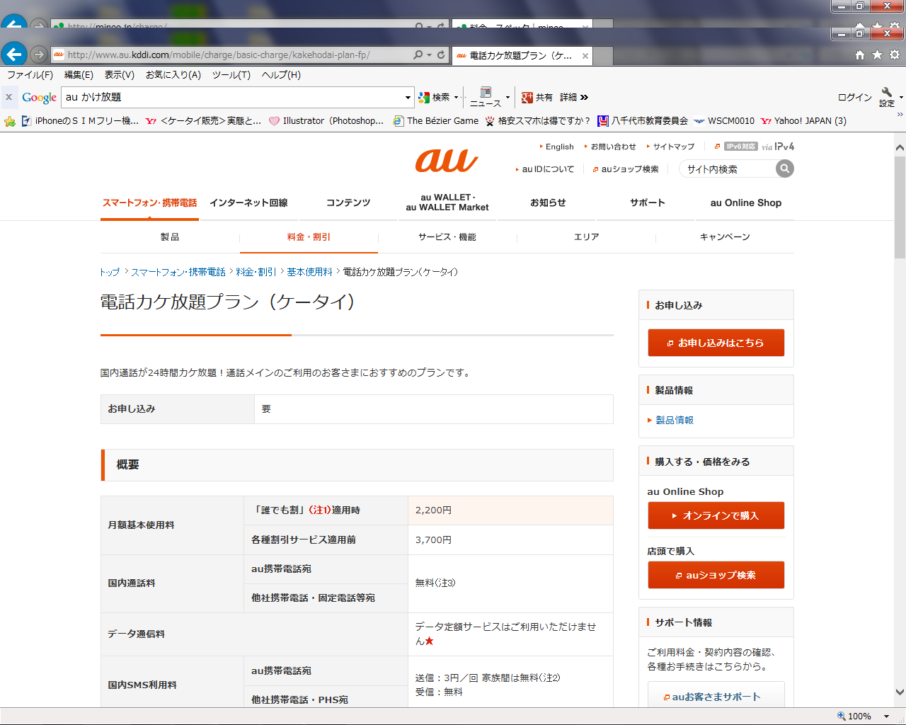Click the vertical scrollbar down arrow
Screen dimensions: 906x725
coord(900,692)
